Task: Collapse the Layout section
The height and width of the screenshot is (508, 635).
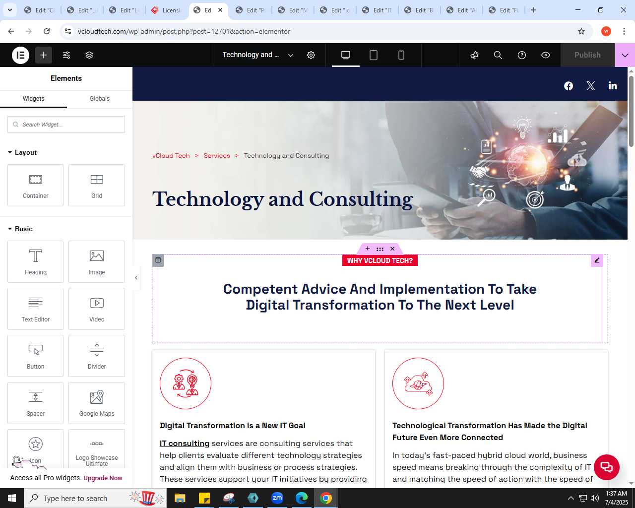Action: [22, 152]
